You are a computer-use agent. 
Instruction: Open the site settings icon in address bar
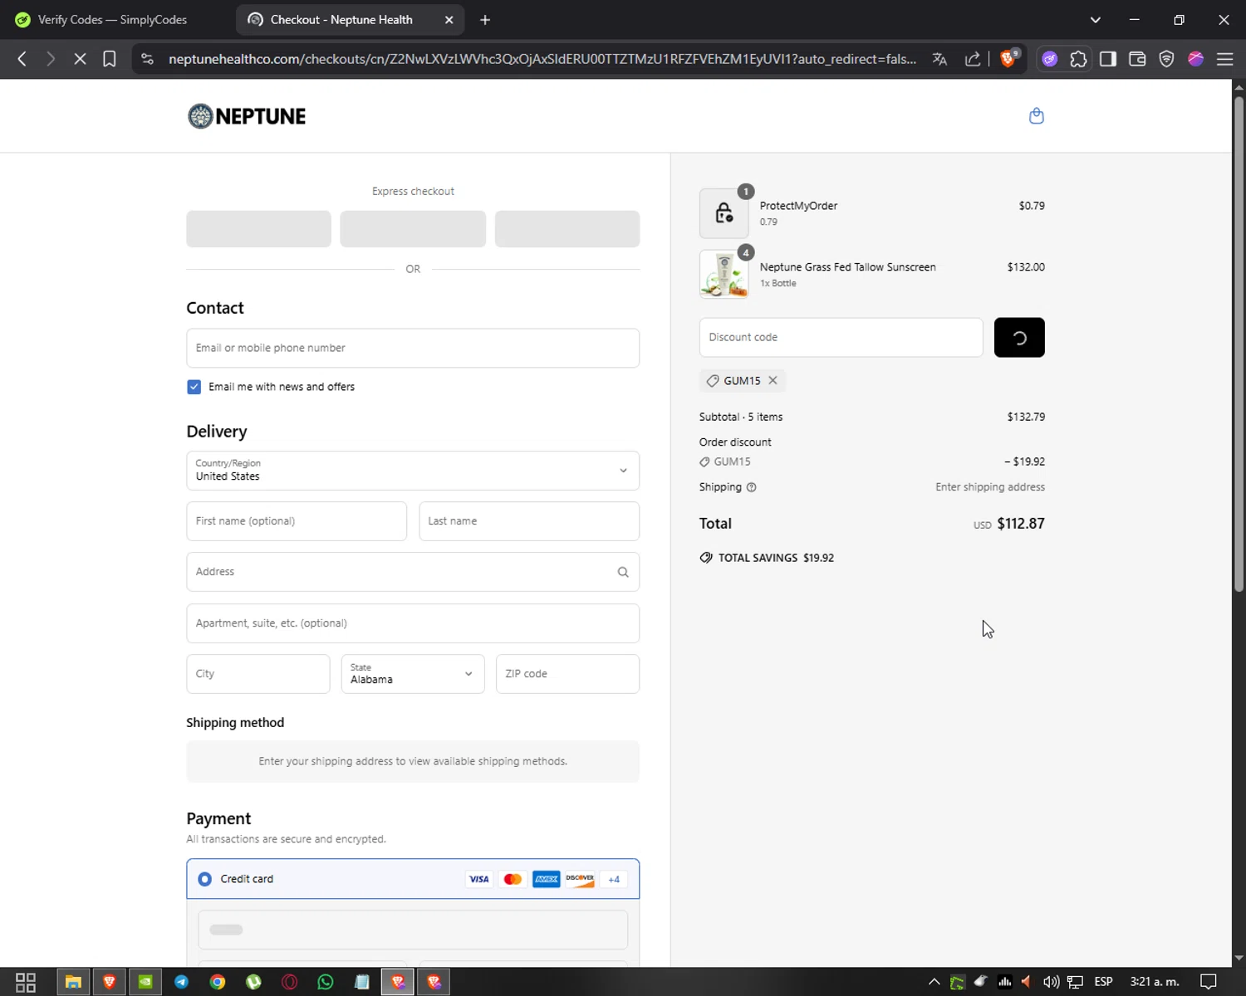click(147, 59)
